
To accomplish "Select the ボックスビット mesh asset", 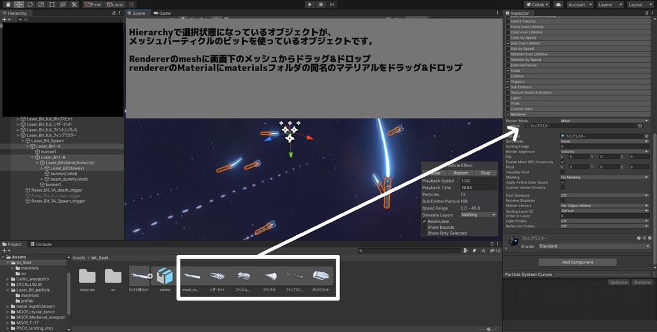I will point(321,279).
